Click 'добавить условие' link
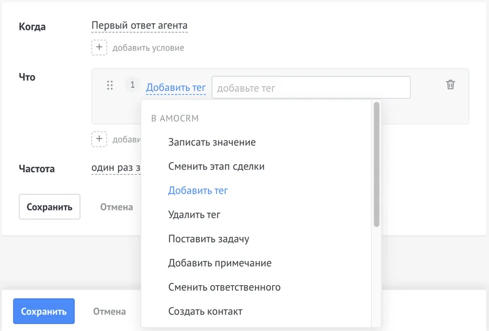 148,48
